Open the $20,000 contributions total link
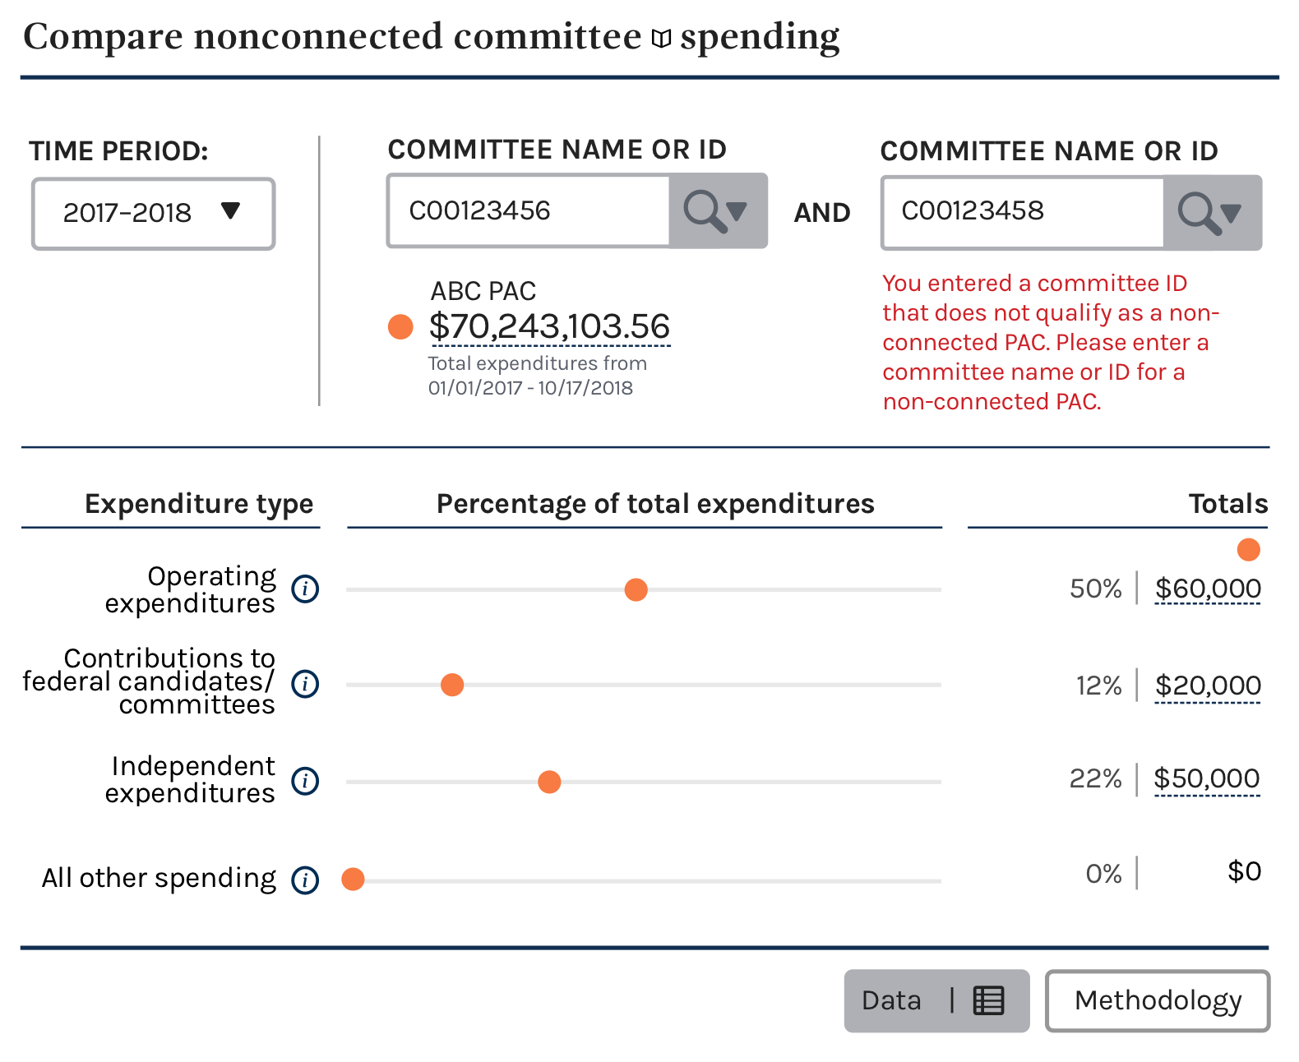This screenshot has height=1062, width=1299. click(1208, 686)
